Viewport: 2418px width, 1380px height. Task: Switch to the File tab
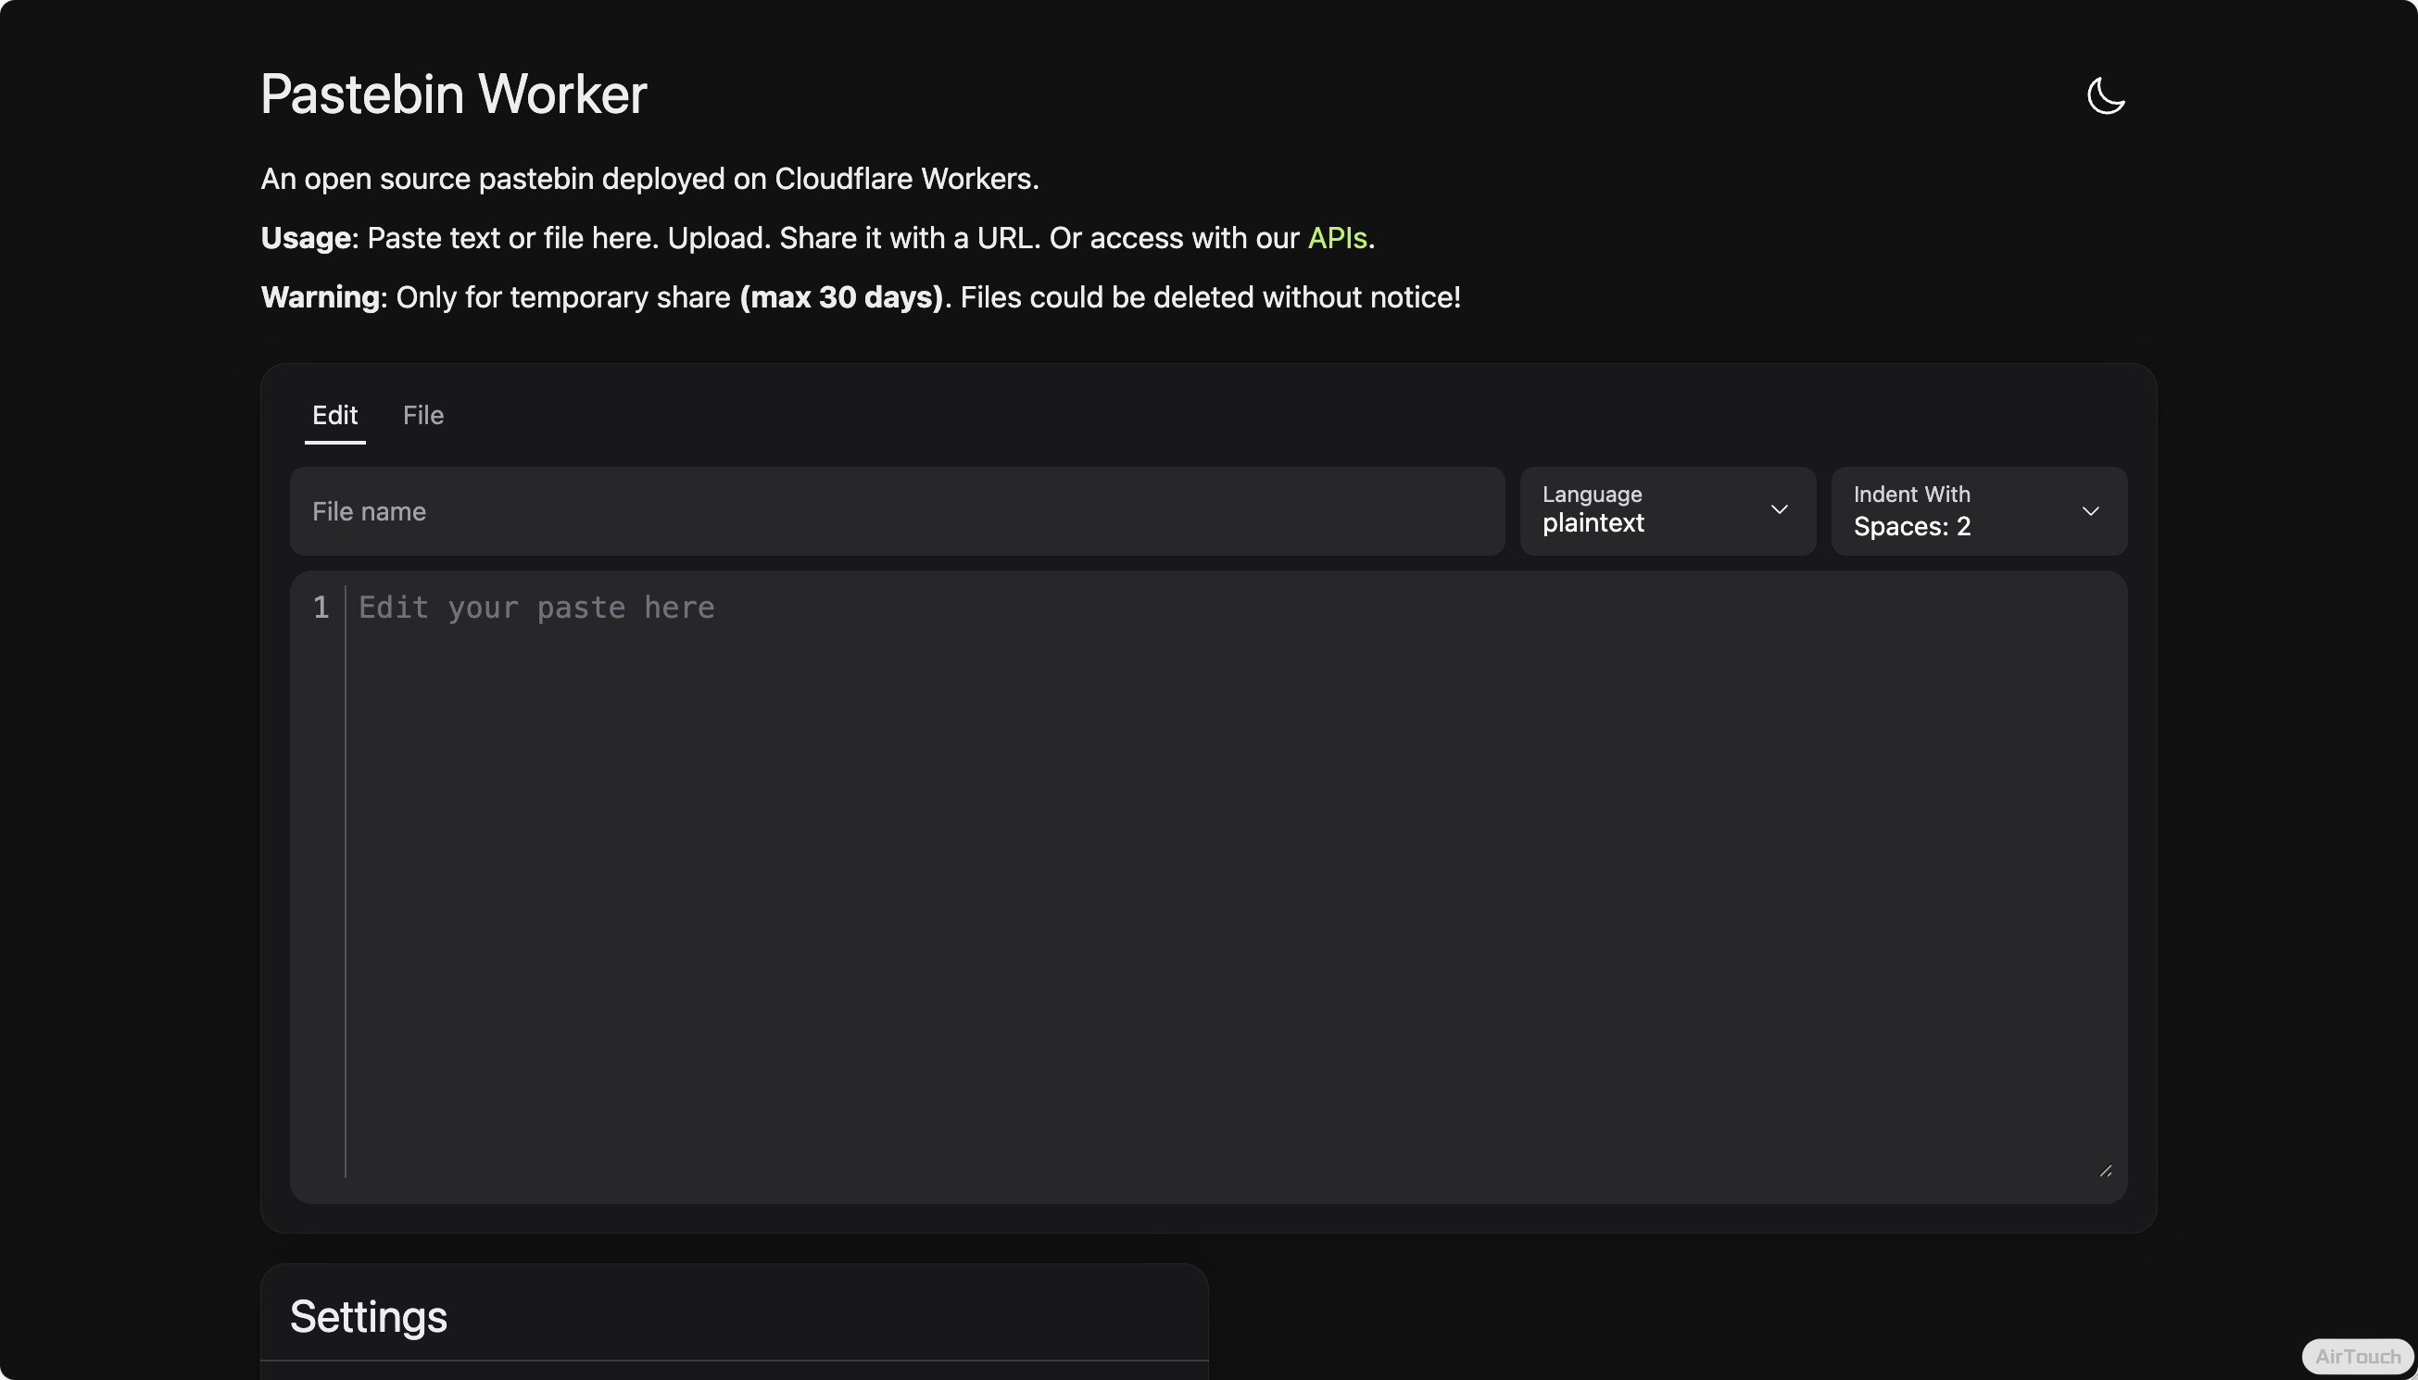(422, 415)
